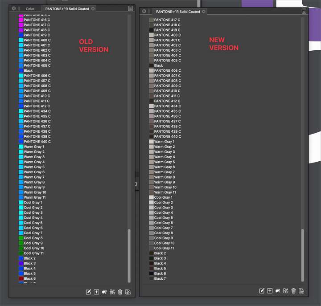
Task: Click the green swatch beside Cool Gray 8, left panel
Action: coord(21,238)
